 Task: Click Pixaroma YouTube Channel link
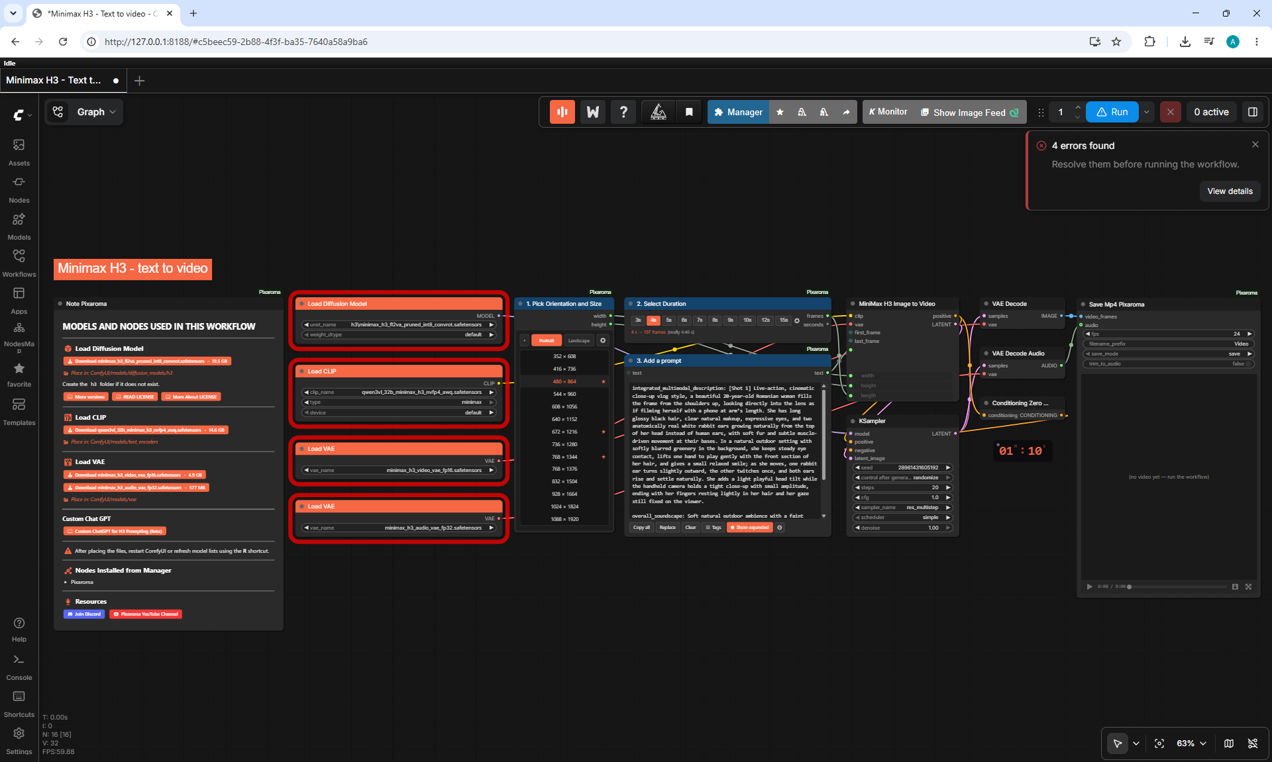click(146, 614)
